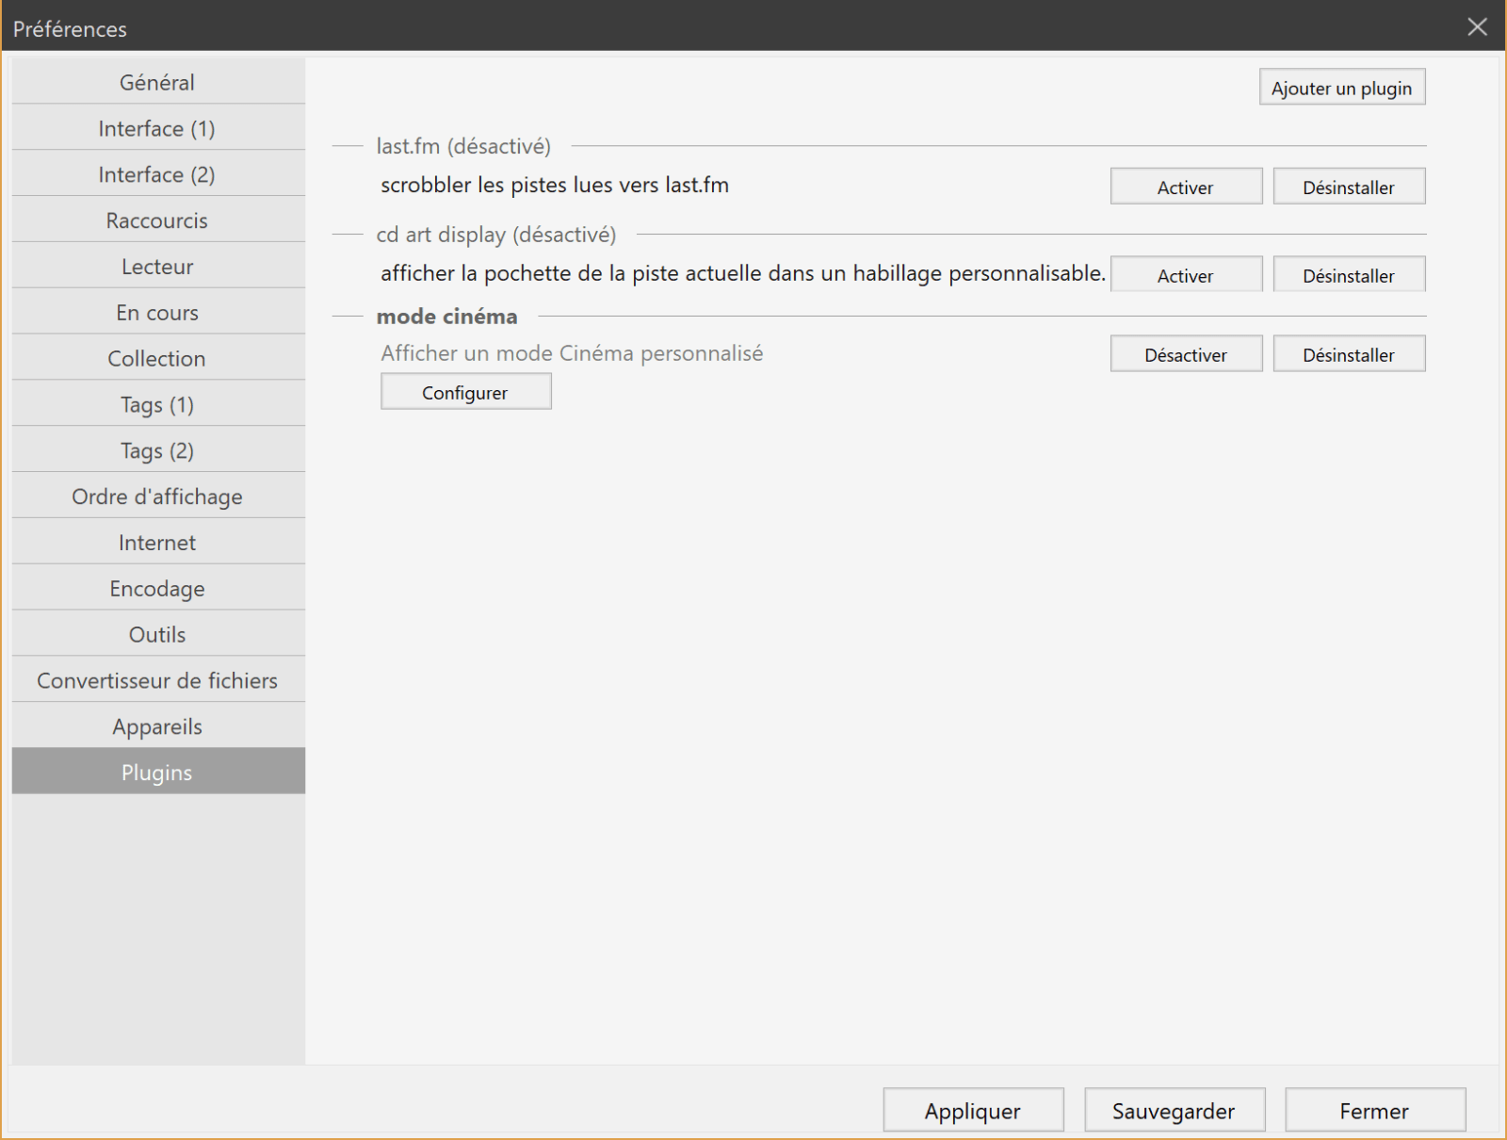
Task: Open the Appareils devices section
Action: pyautogui.click(x=156, y=725)
